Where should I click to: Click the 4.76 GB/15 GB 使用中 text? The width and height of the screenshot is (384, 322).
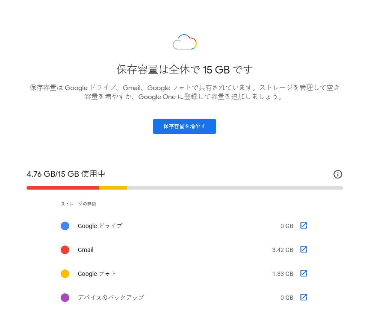(x=66, y=174)
